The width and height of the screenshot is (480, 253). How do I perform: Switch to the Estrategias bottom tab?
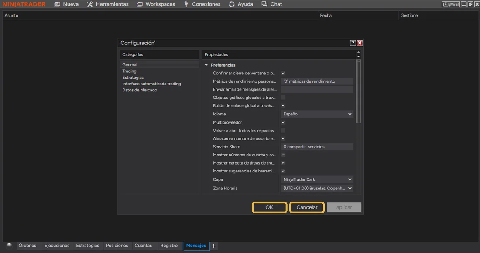pos(88,246)
